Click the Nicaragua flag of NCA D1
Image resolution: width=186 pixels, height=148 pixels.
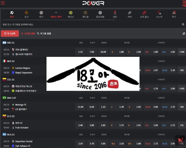click(4, 134)
